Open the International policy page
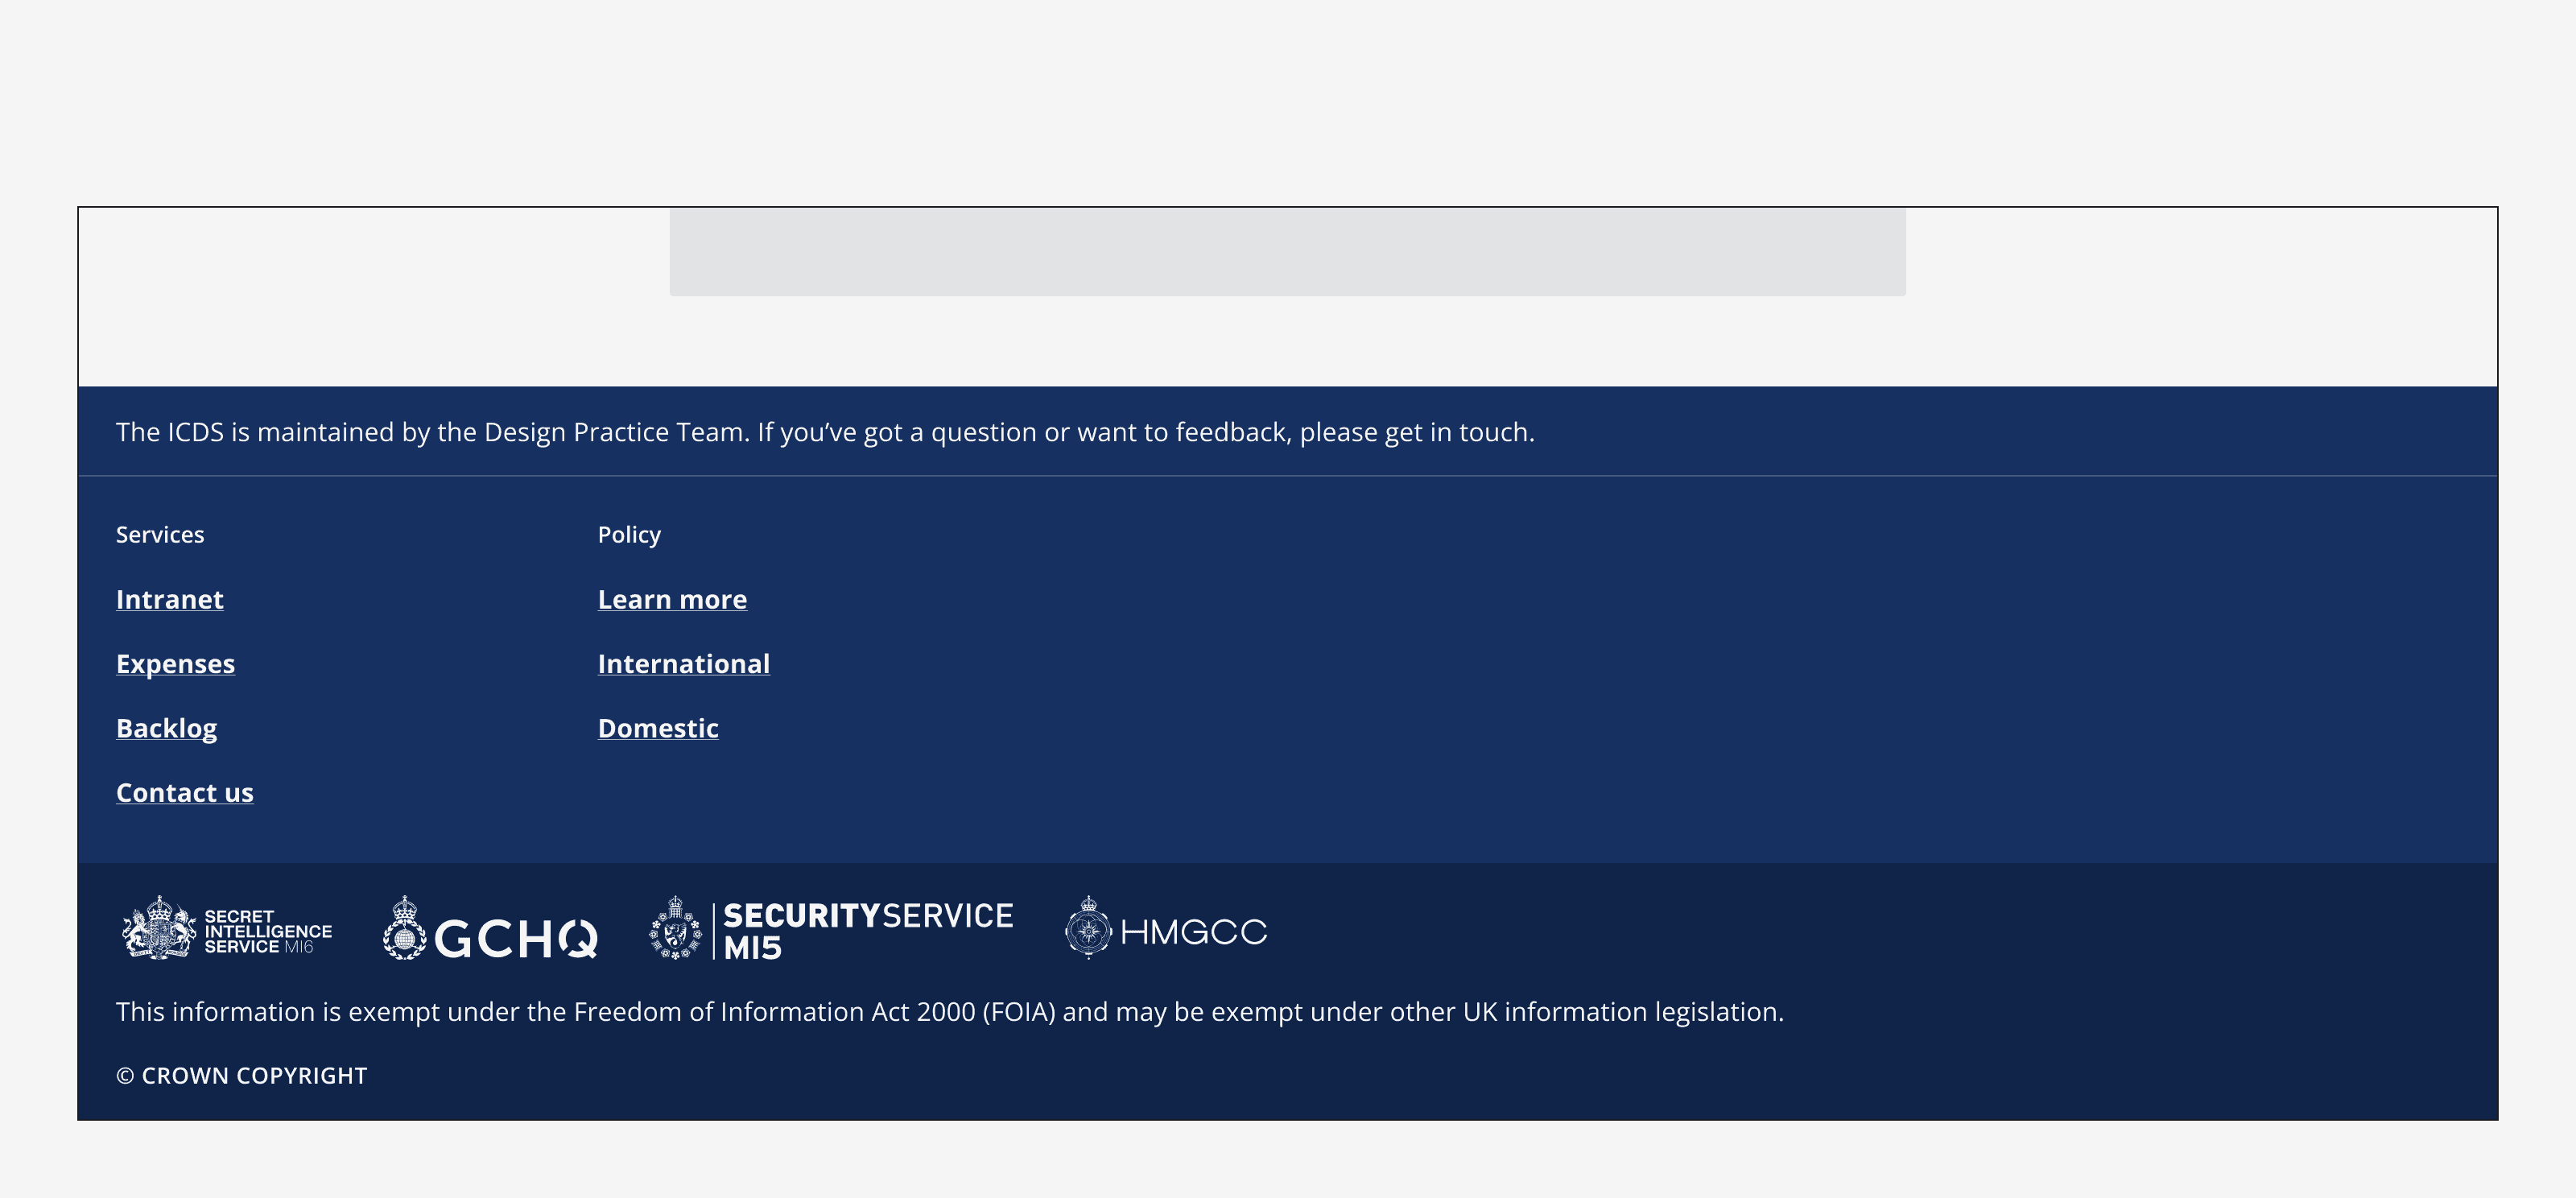 (684, 663)
